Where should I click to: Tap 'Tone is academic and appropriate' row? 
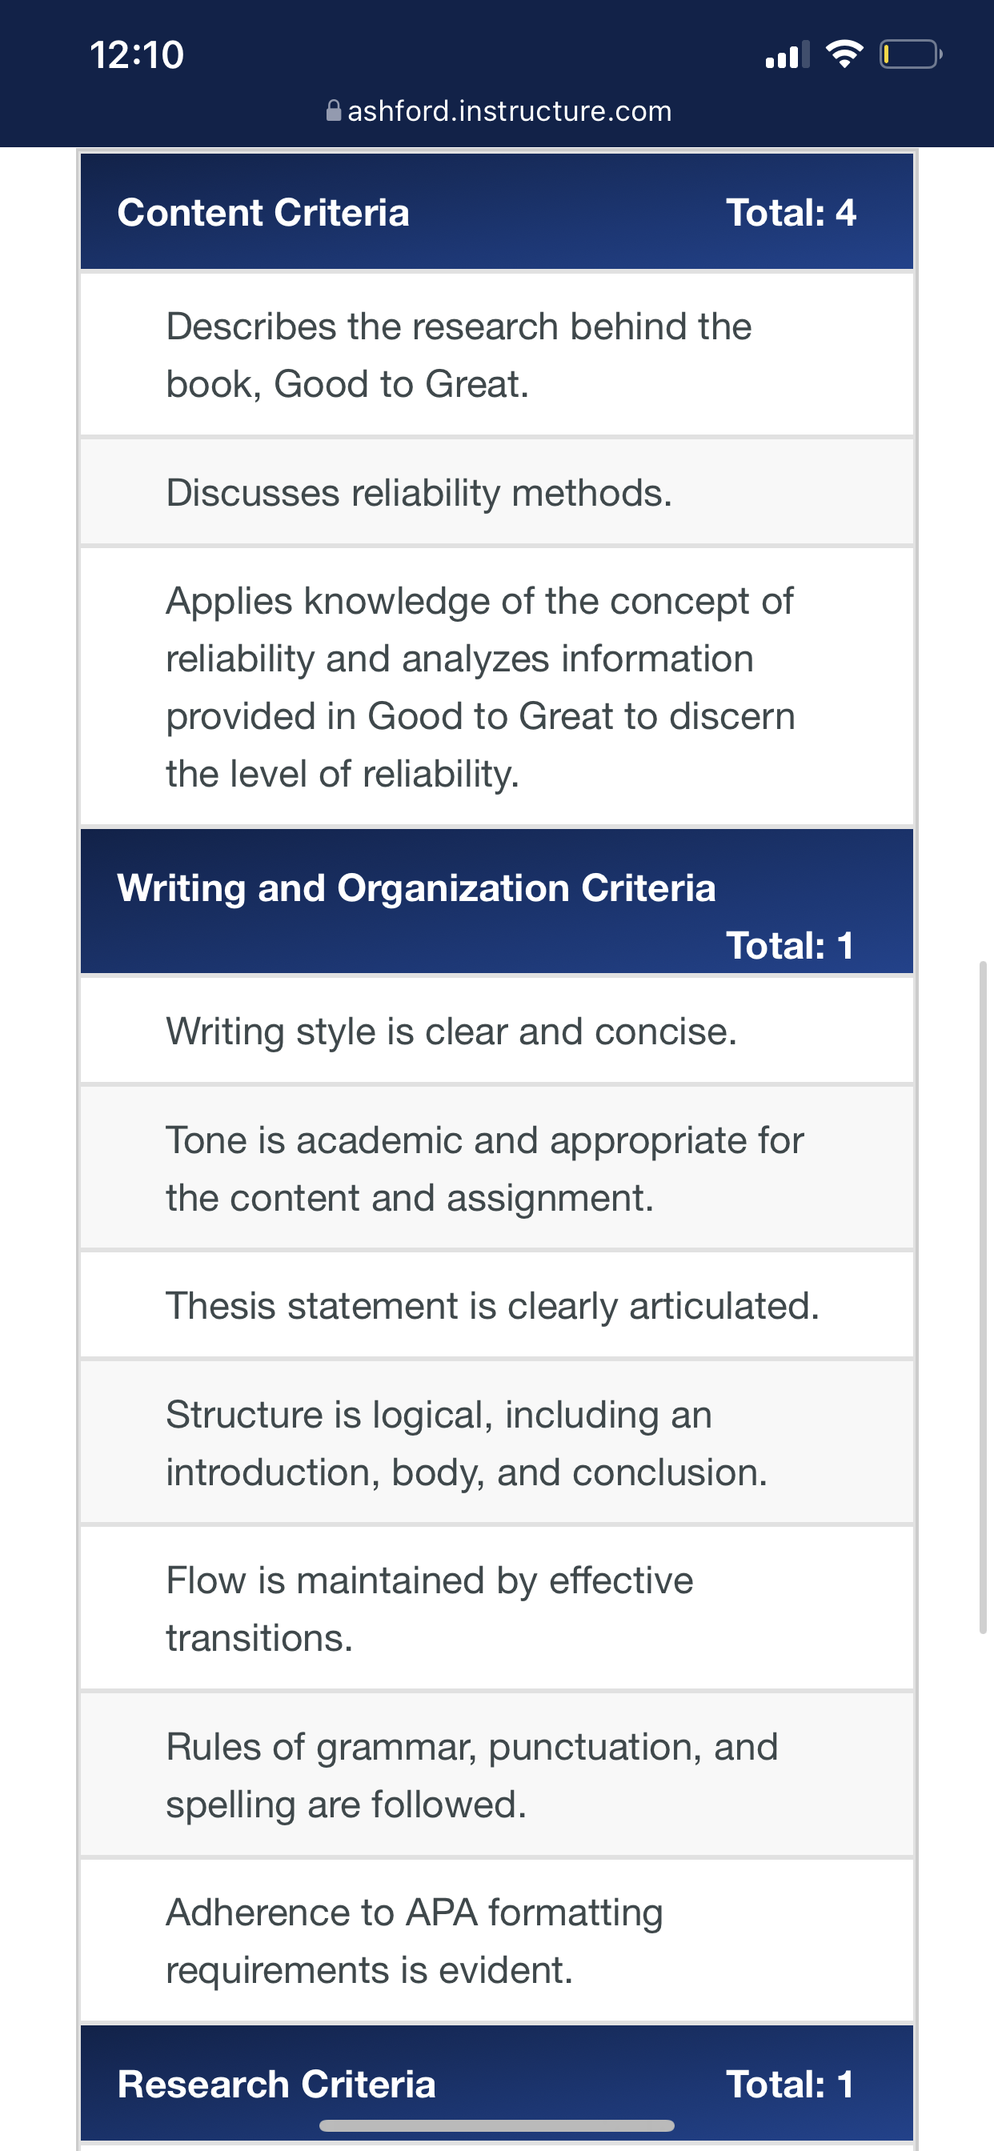(x=497, y=1168)
